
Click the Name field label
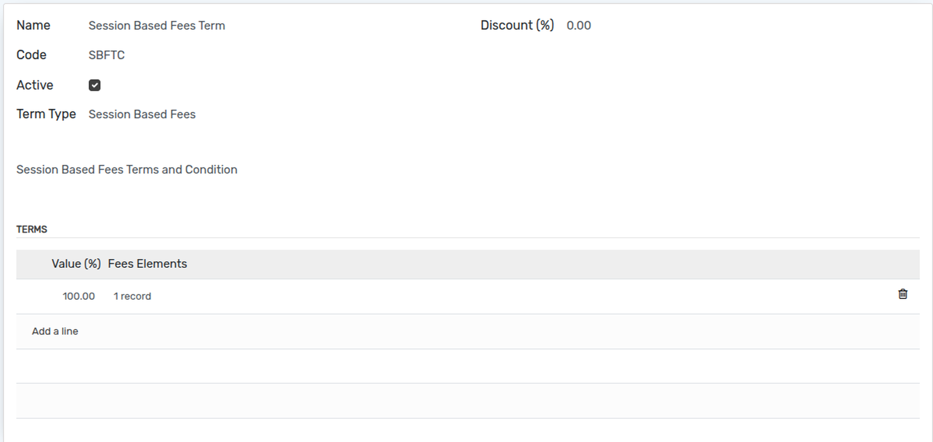[33, 26]
